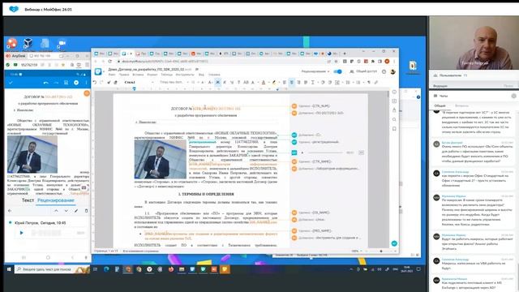
Task: Toggle bold formatting in document toolbar
Action: click(x=218, y=82)
